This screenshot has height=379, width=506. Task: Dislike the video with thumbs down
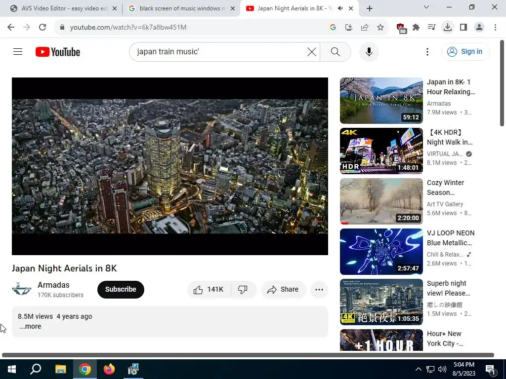[x=243, y=289]
